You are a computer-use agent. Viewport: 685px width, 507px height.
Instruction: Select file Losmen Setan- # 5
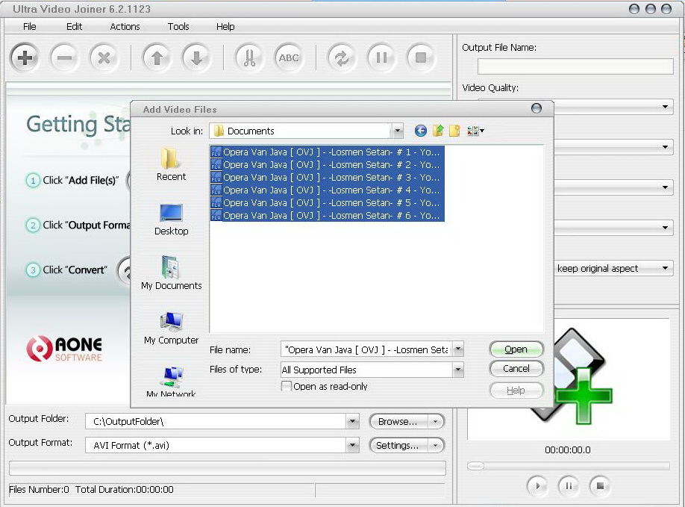[x=328, y=203]
